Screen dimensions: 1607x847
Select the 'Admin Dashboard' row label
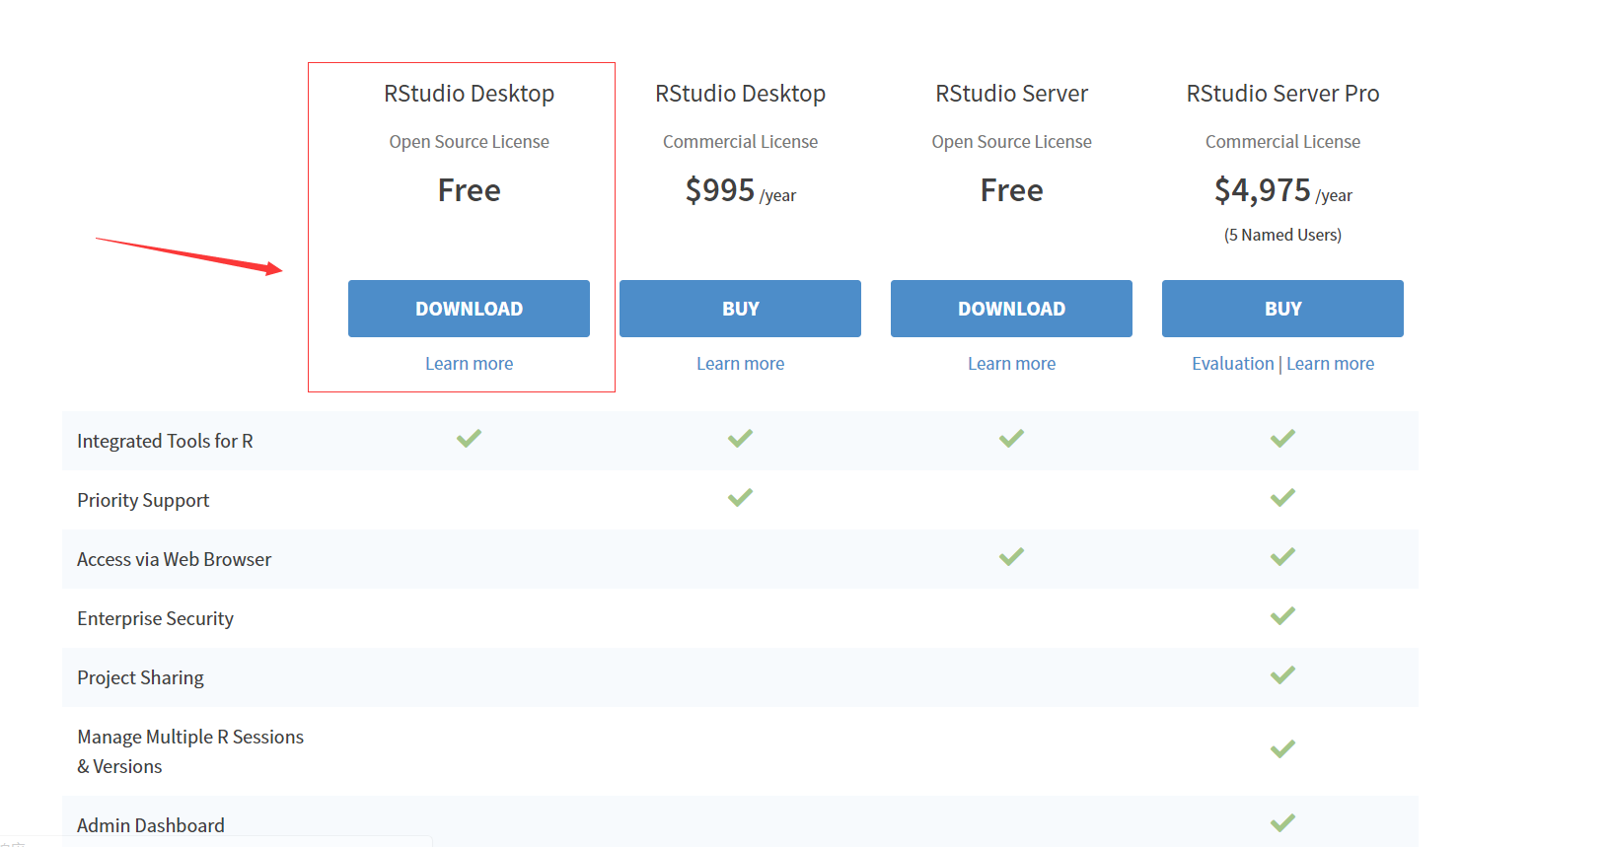point(151,825)
